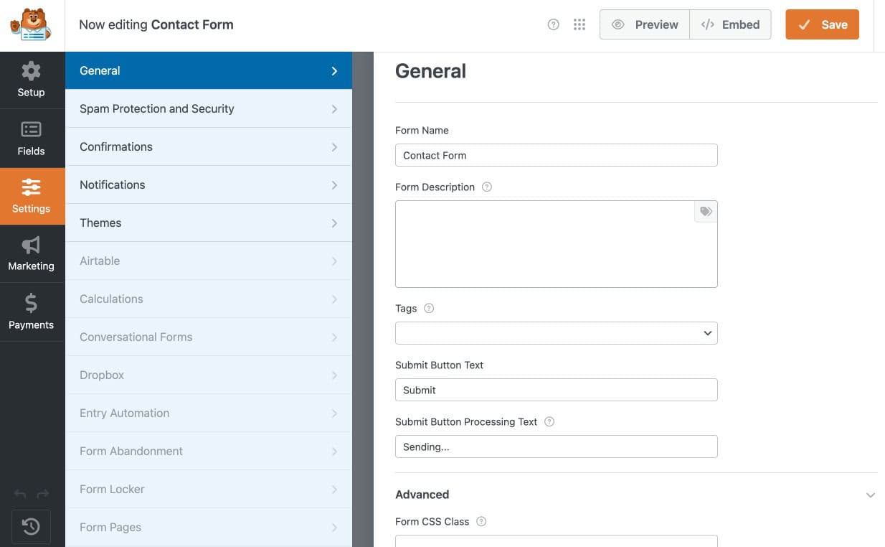Open the Tags dropdown
The height and width of the screenshot is (547, 885).
coord(556,333)
